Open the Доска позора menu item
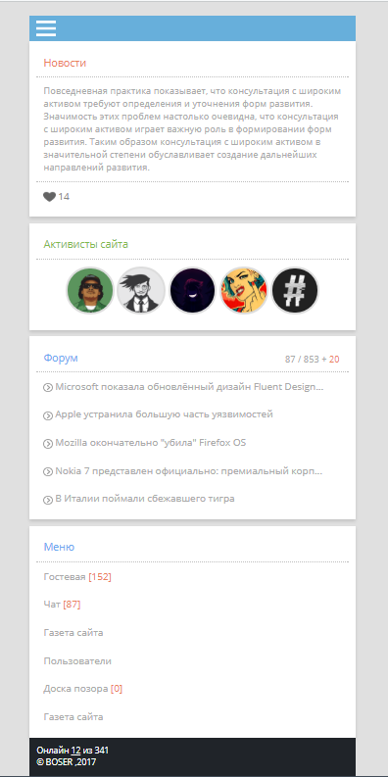388x777 pixels. pyautogui.click(x=82, y=689)
